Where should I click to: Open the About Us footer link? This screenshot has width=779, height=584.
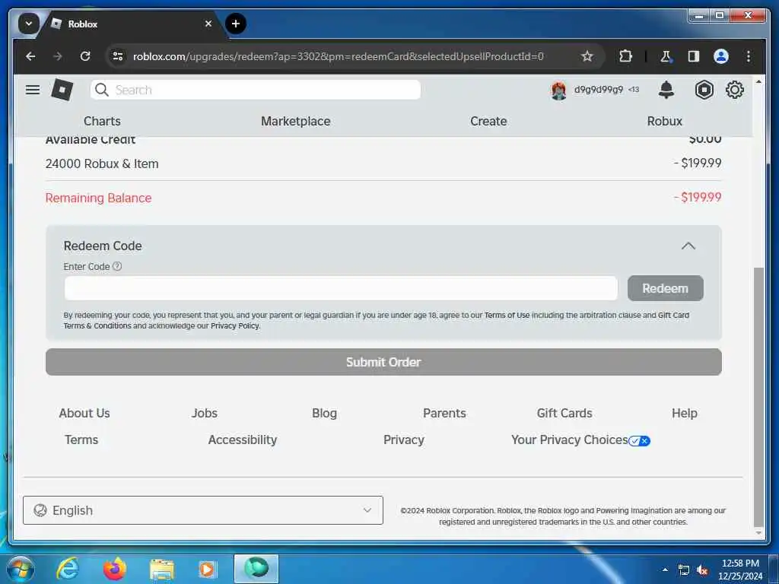(84, 413)
